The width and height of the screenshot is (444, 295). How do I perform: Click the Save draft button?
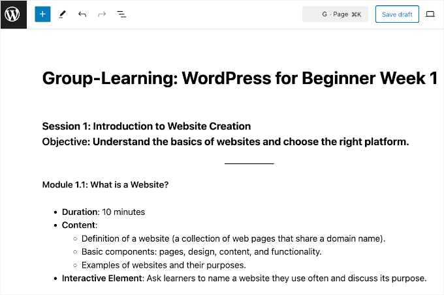coord(397,14)
